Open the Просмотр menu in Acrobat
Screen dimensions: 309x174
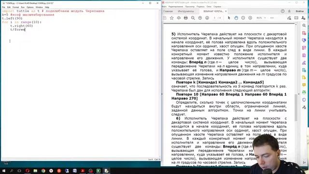(x=190, y=6)
